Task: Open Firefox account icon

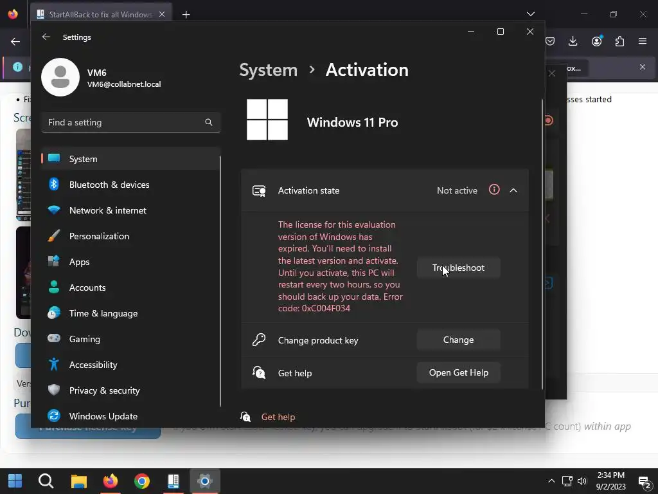Action: tap(596, 41)
